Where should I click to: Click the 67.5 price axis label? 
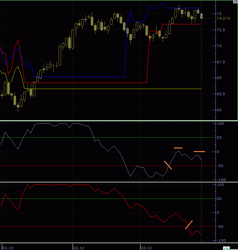(220, 62)
